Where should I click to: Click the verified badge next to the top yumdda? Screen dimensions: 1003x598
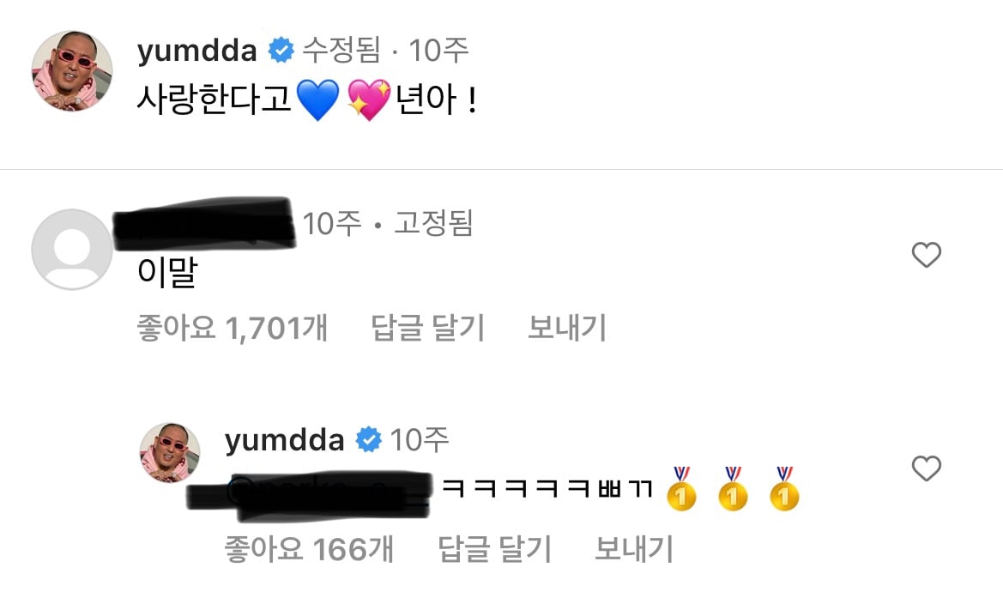(281, 50)
